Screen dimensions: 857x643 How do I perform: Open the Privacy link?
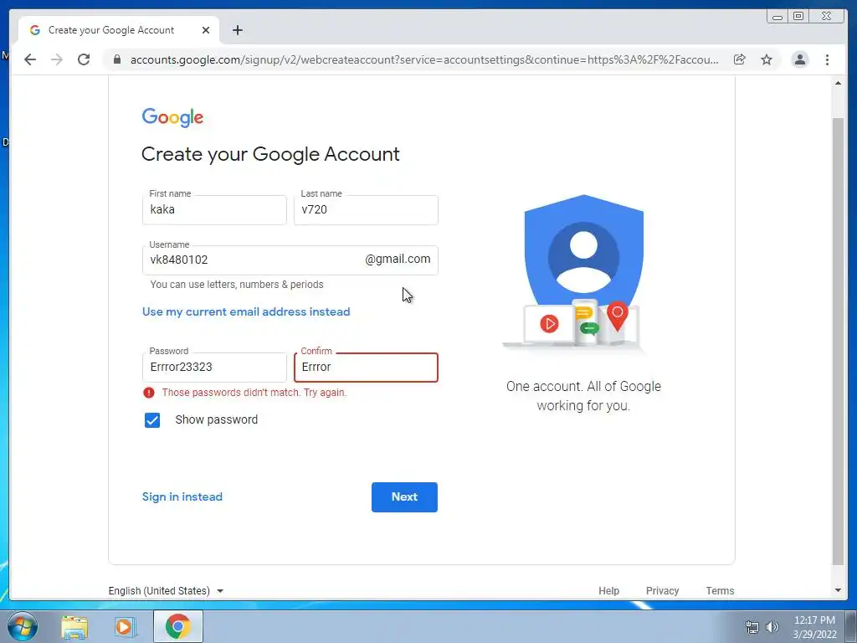click(662, 591)
